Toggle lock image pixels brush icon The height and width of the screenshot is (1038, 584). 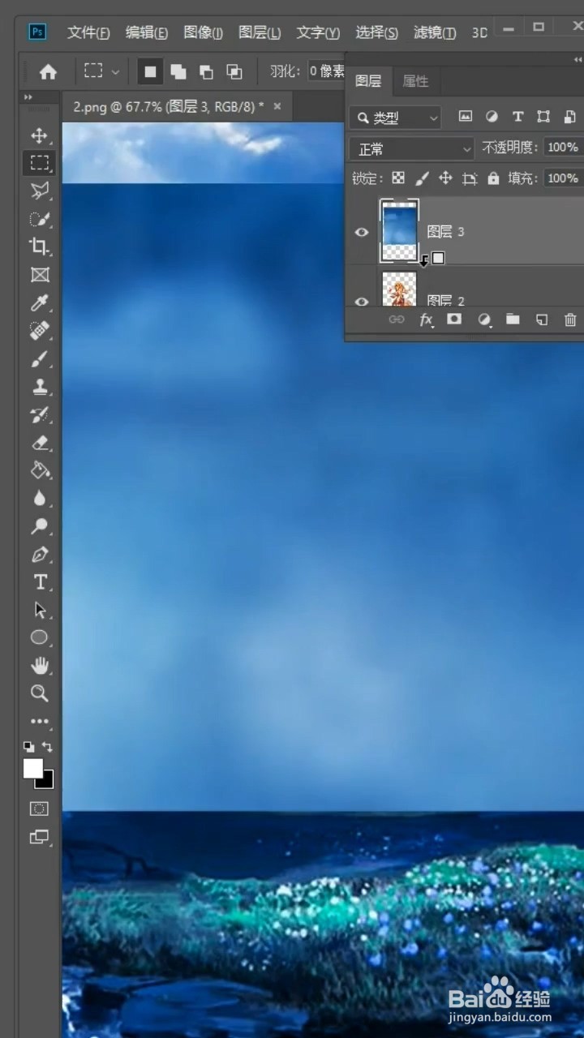click(x=422, y=178)
